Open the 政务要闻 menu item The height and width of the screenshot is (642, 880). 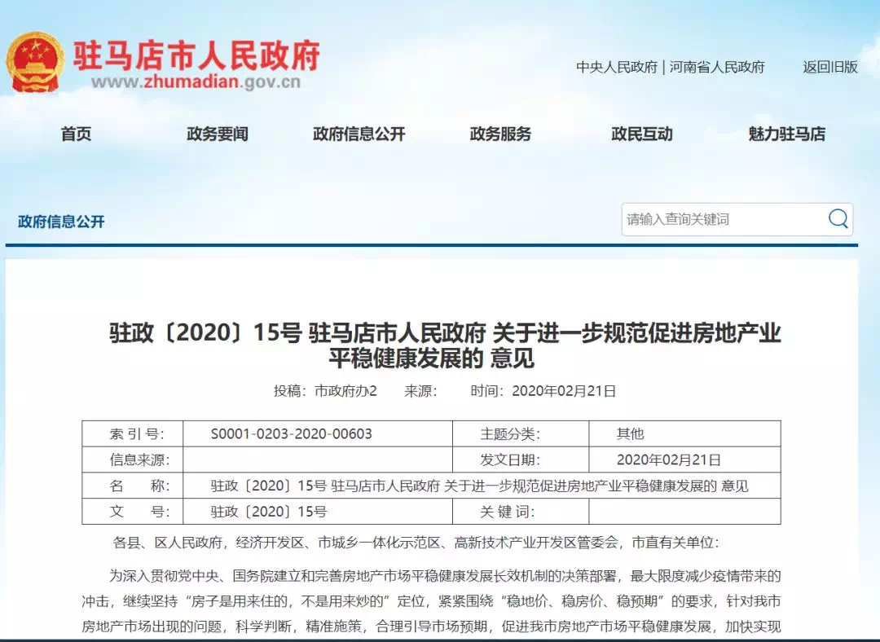pos(217,134)
